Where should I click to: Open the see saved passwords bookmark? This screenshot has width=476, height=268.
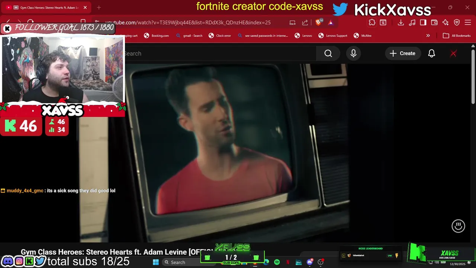(x=263, y=36)
